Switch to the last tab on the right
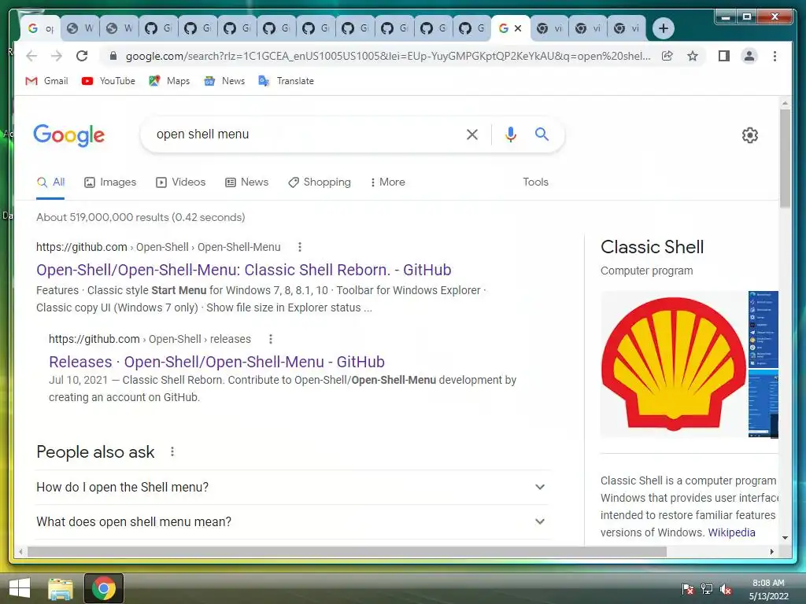806x604 pixels. click(627, 28)
